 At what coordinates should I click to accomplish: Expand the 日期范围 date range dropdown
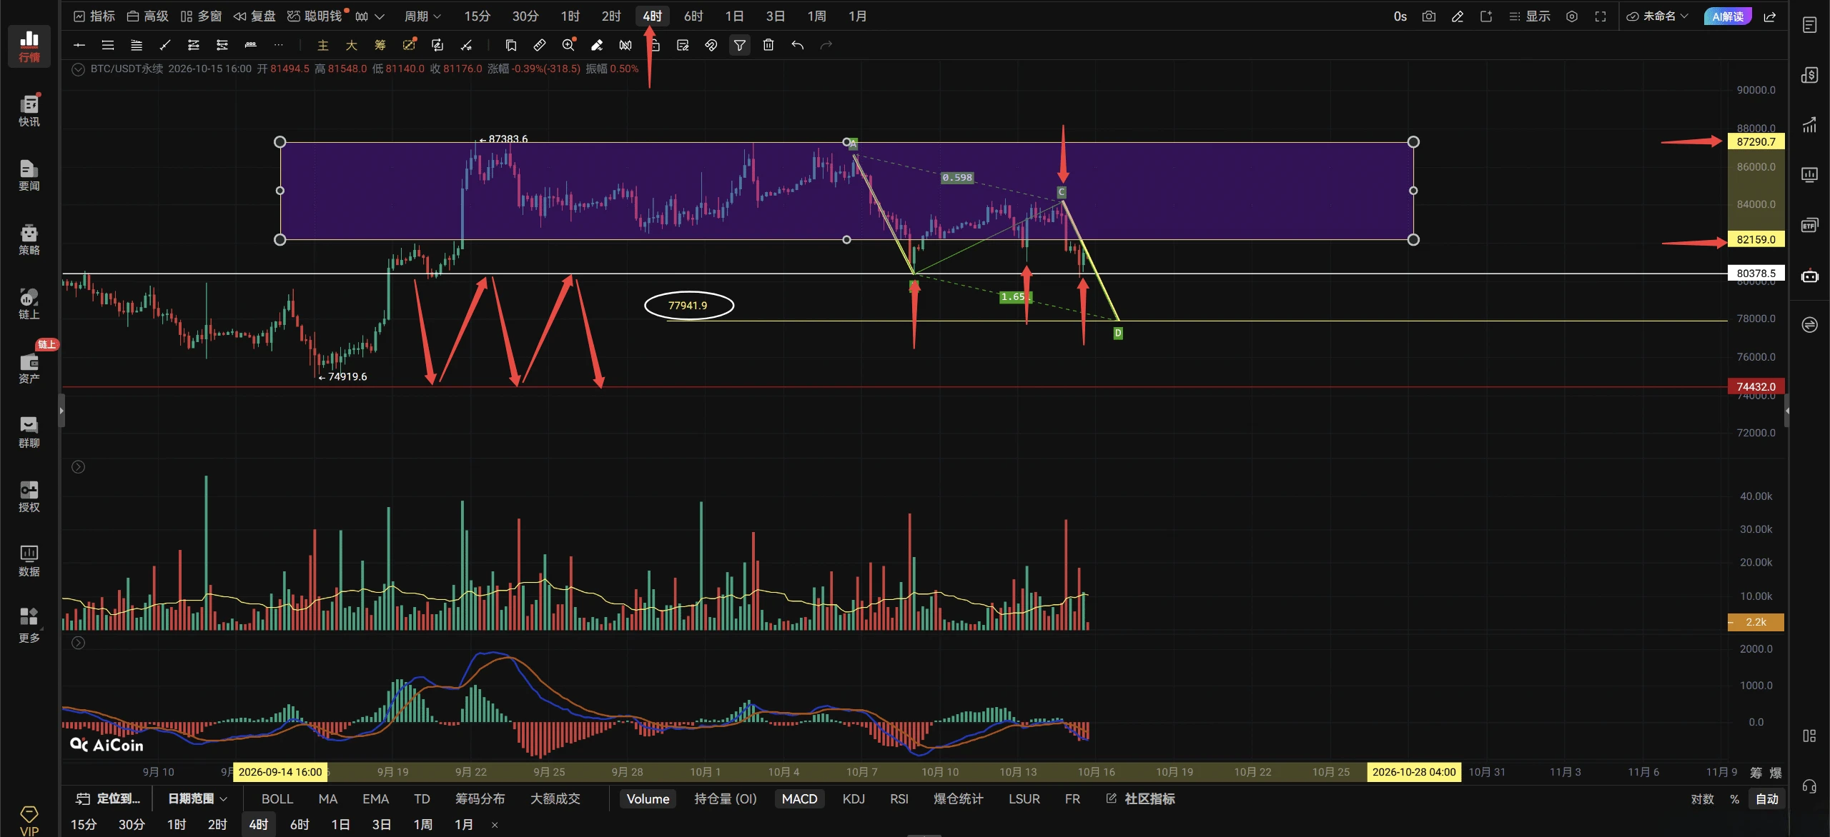[x=197, y=798]
